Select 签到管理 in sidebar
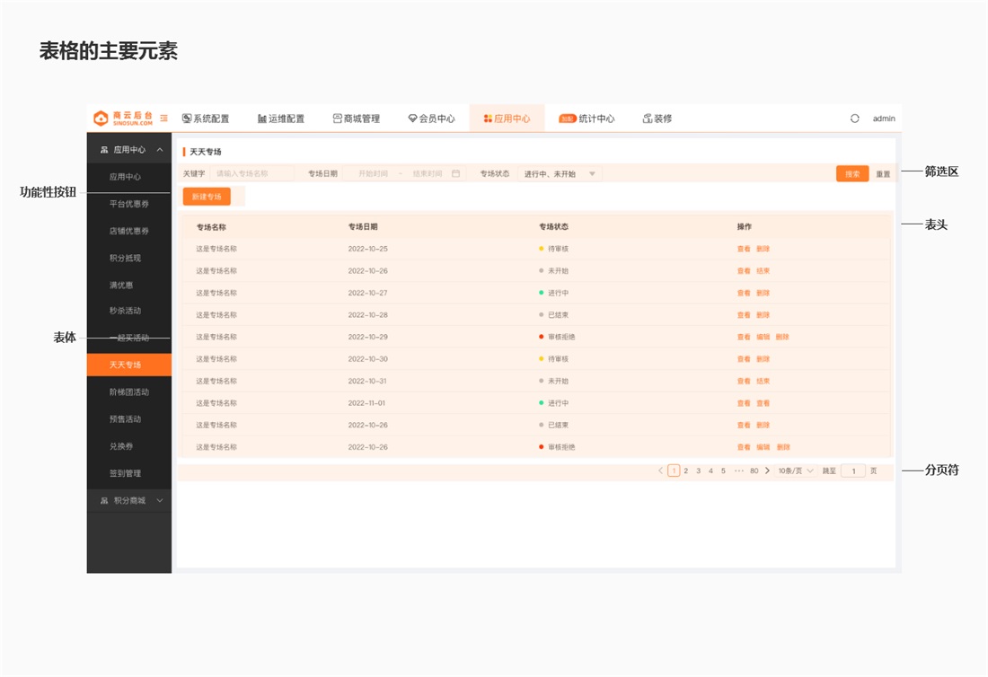Viewport: 988px width, 677px height. [125, 473]
